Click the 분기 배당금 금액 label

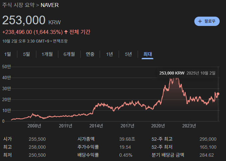pos(168,155)
